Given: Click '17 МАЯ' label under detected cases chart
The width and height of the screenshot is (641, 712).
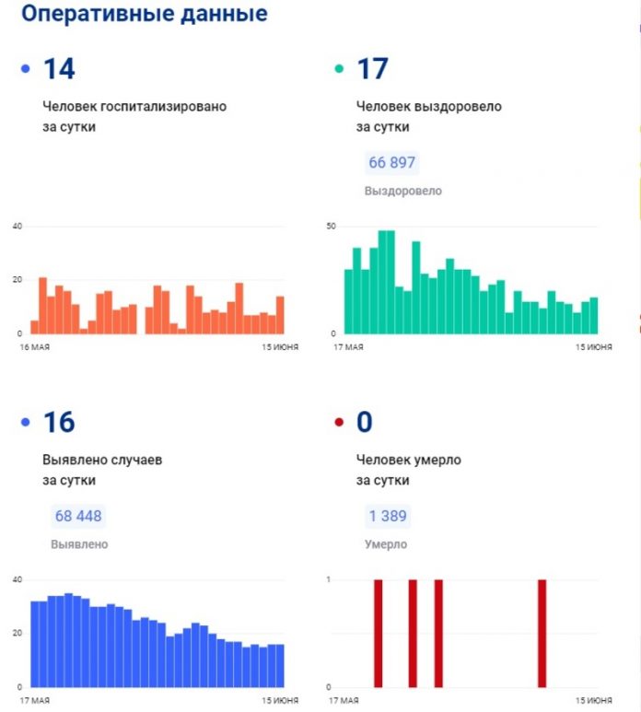Looking at the screenshot, I should [x=35, y=700].
